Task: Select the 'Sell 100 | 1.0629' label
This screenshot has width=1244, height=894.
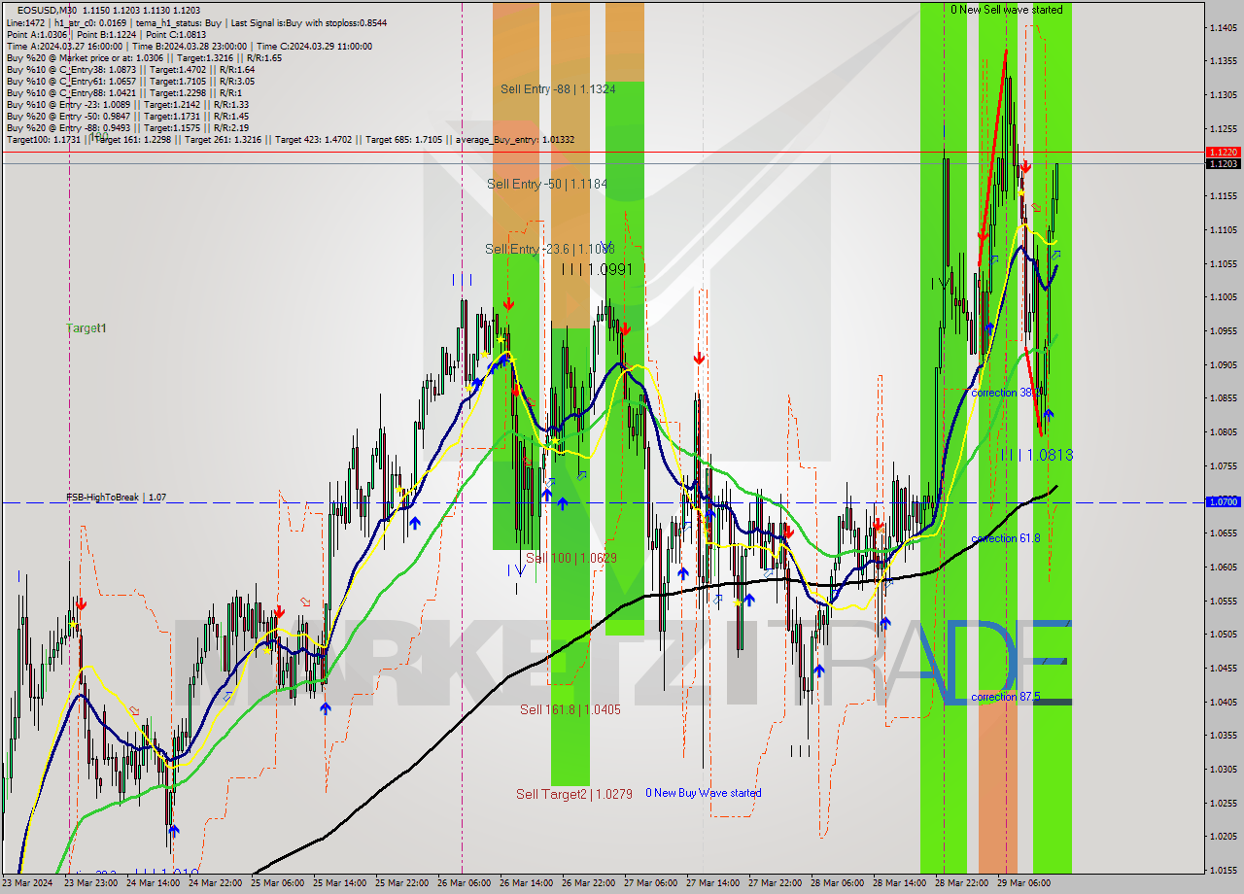Action: 570,558
